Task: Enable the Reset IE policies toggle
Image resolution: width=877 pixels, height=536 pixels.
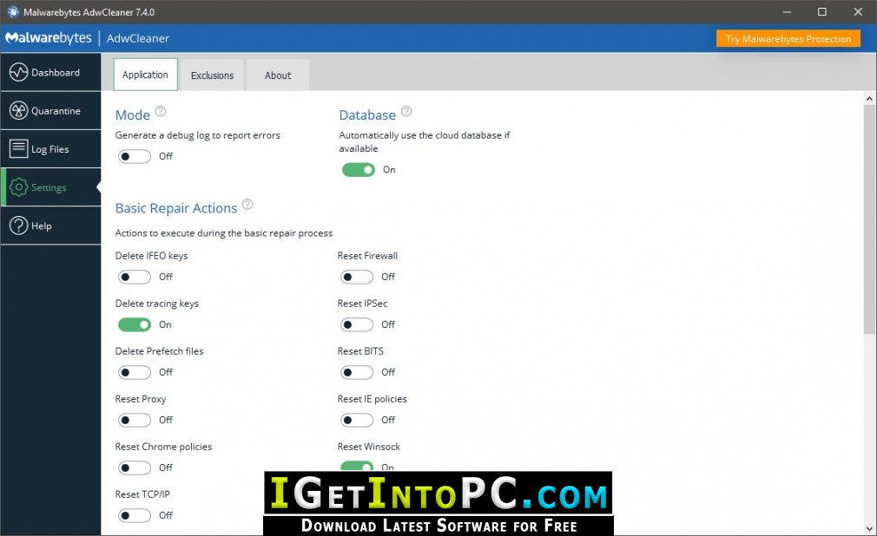Action: point(357,420)
